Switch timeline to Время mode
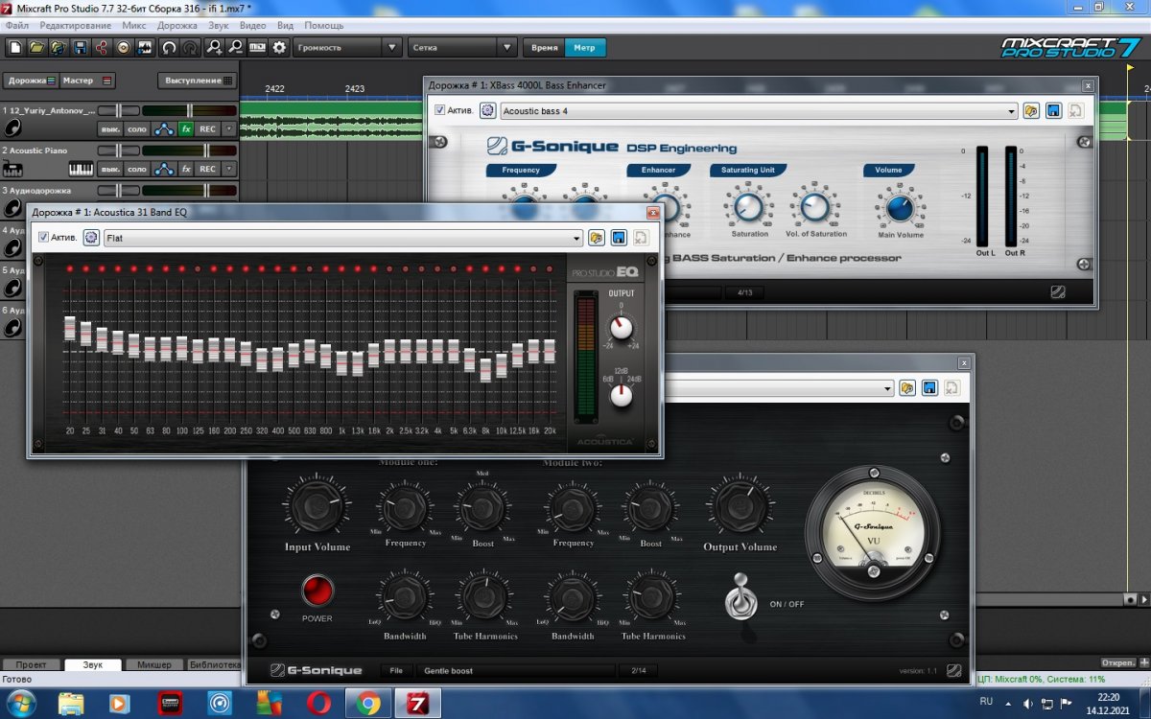The width and height of the screenshot is (1151, 719). [x=544, y=47]
